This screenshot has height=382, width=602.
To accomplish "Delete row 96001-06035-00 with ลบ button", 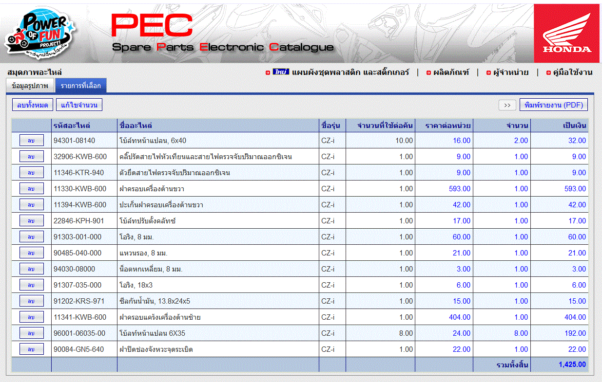I will [x=31, y=333].
